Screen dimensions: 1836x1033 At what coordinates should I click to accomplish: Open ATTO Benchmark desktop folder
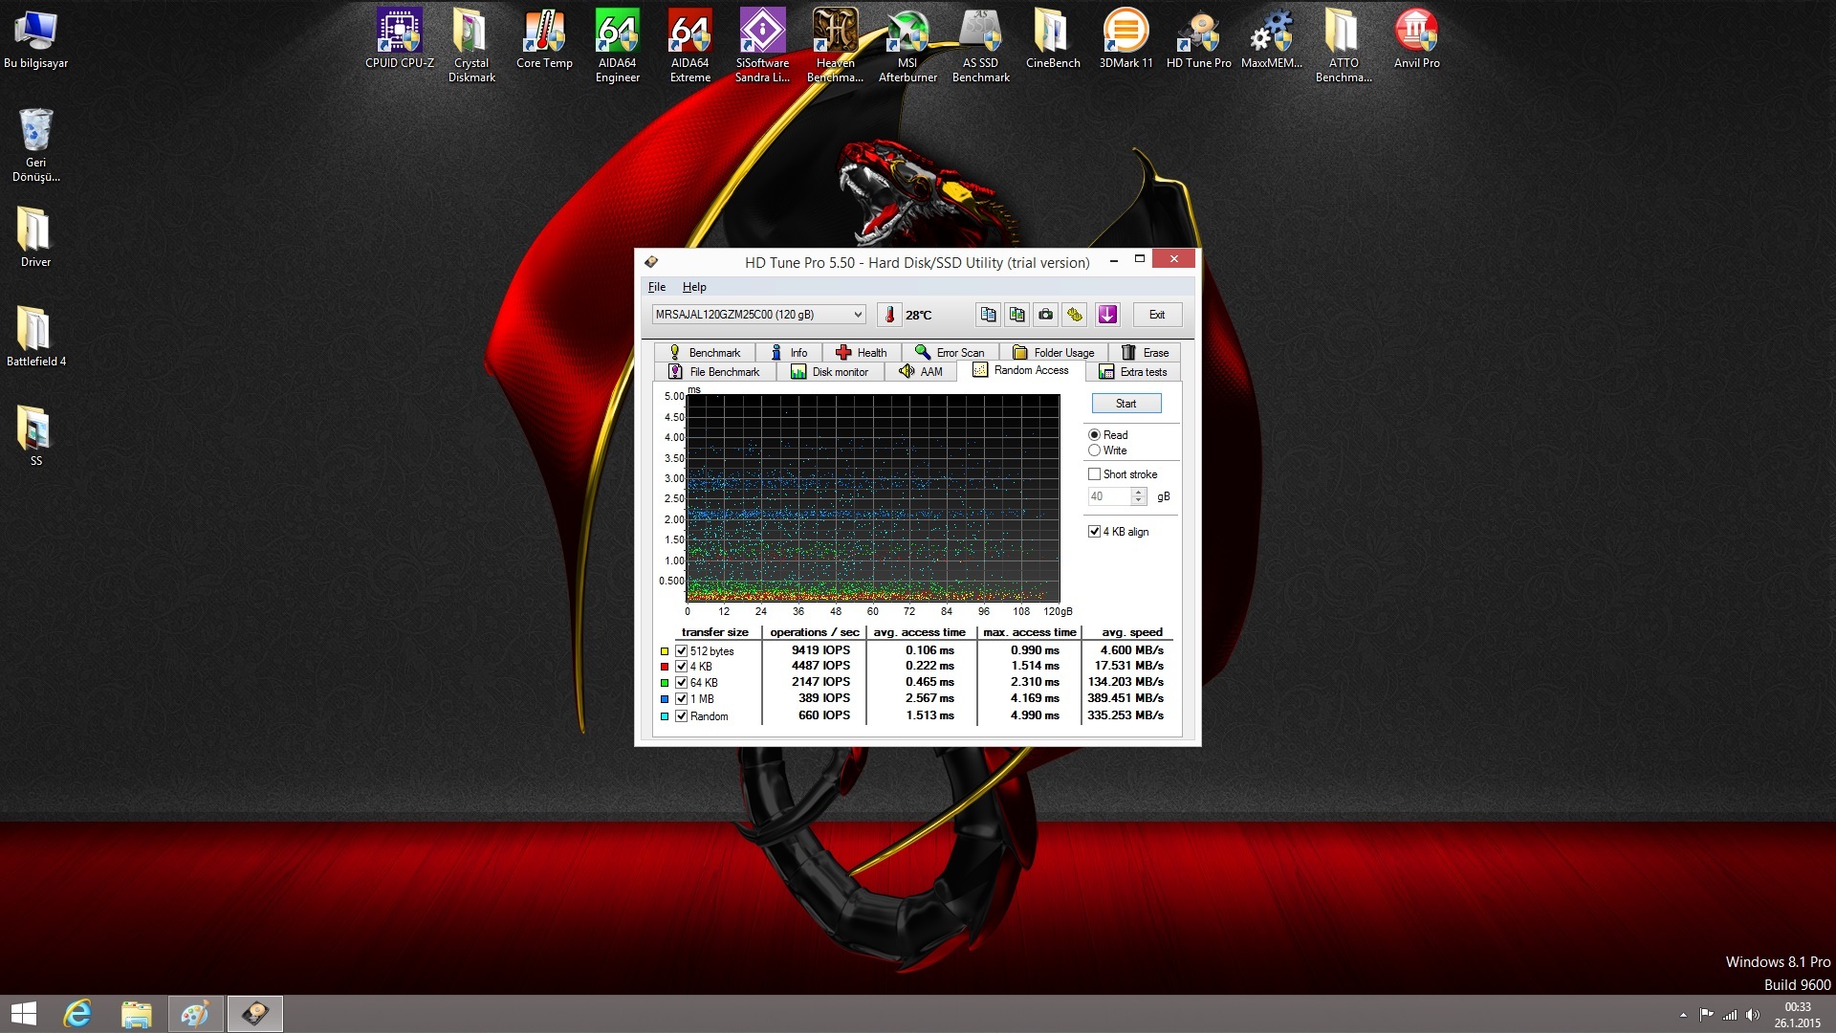tap(1344, 46)
